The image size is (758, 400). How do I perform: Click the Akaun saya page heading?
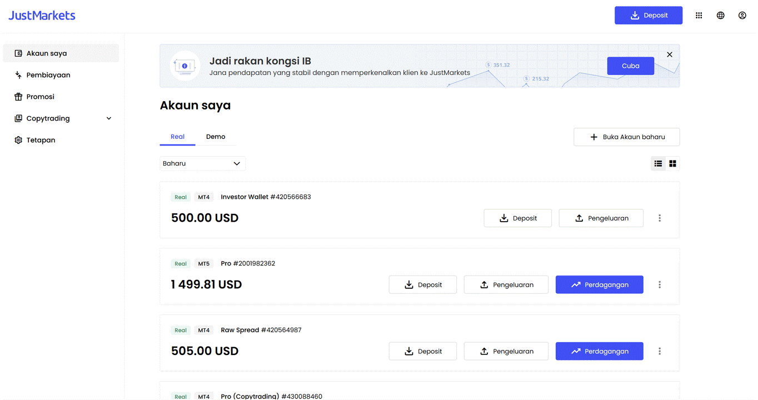click(195, 106)
